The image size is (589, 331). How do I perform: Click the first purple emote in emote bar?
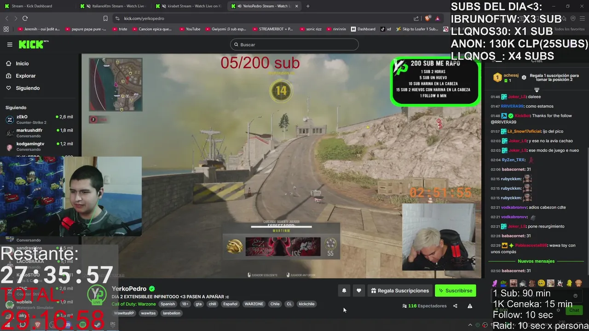pos(495,283)
